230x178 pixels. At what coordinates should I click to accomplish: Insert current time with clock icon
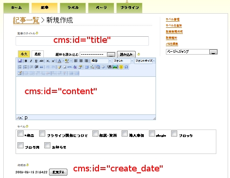click(x=103, y=67)
